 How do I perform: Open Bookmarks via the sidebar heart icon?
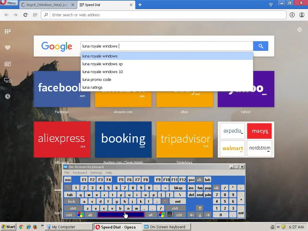point(8,48)
